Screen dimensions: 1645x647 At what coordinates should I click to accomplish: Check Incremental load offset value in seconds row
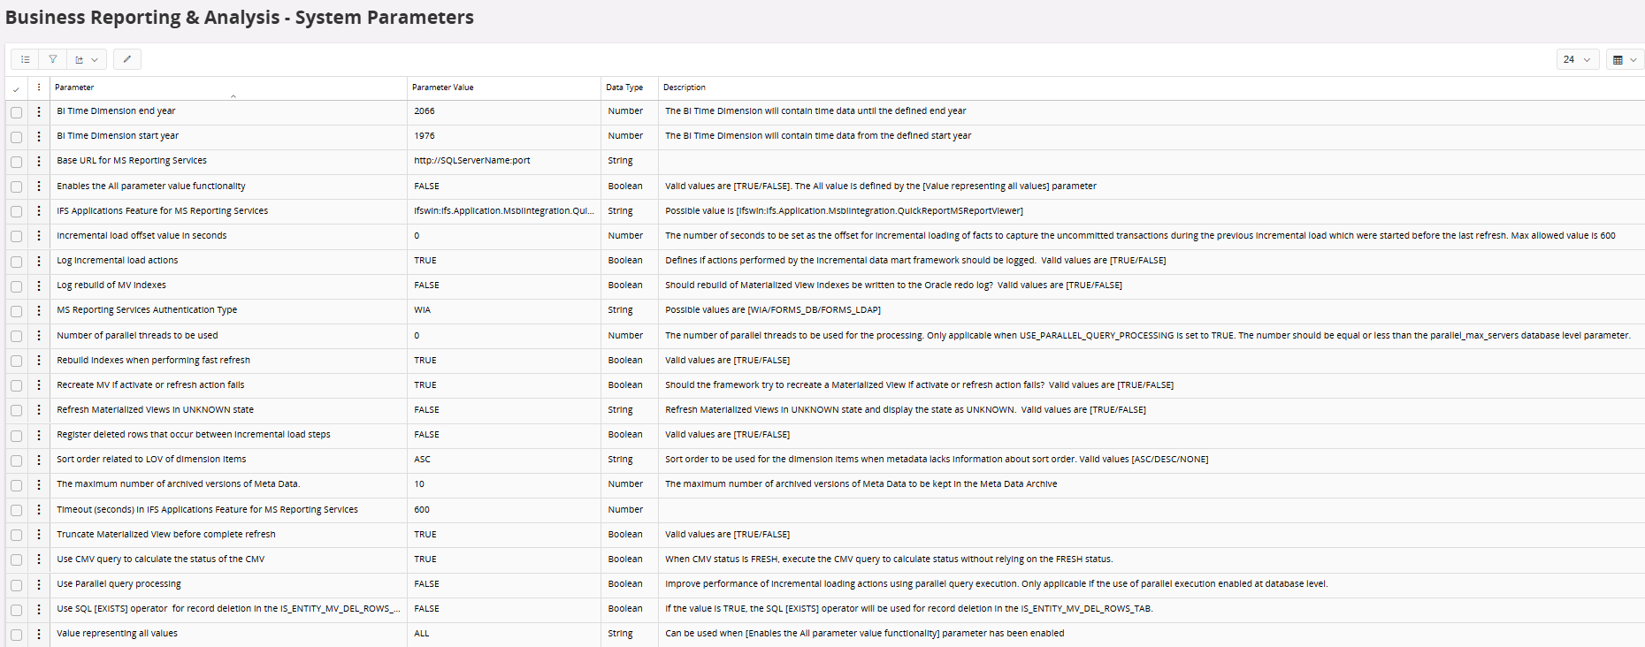click(x=16, y=236)
